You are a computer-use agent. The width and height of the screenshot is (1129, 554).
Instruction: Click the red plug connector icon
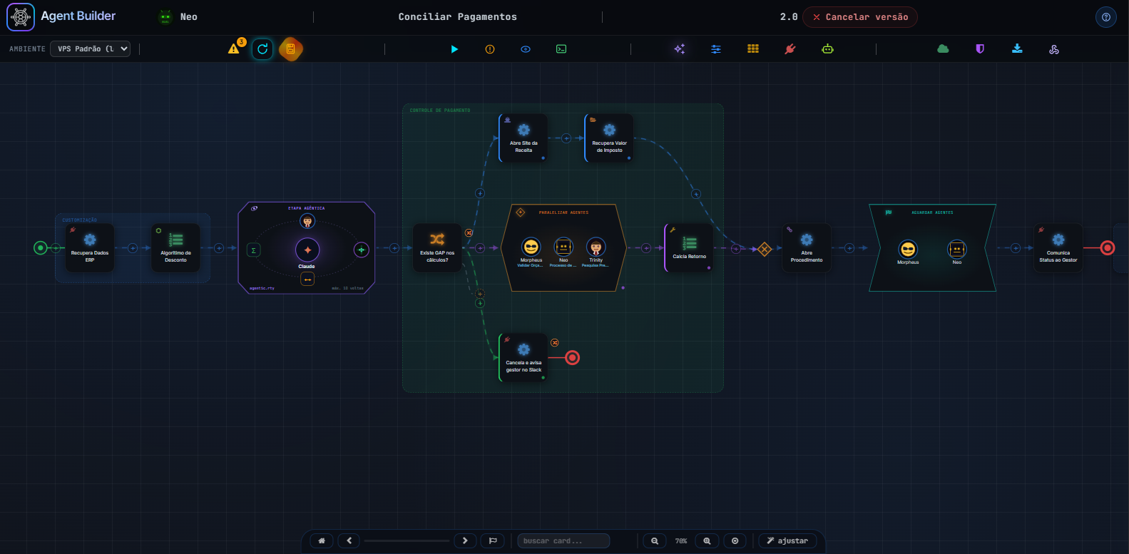[790, 49]
